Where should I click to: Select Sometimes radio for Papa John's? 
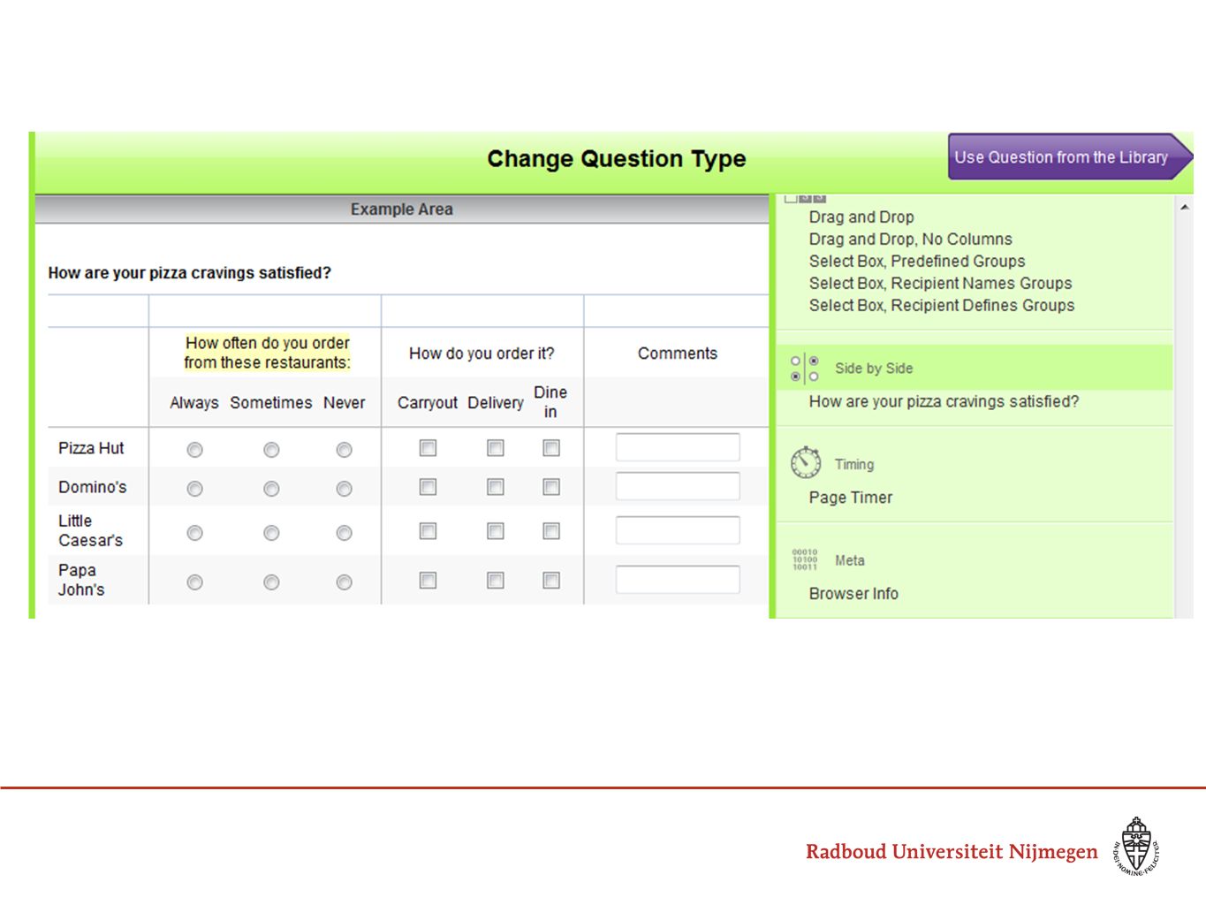[x=271, y=582]
